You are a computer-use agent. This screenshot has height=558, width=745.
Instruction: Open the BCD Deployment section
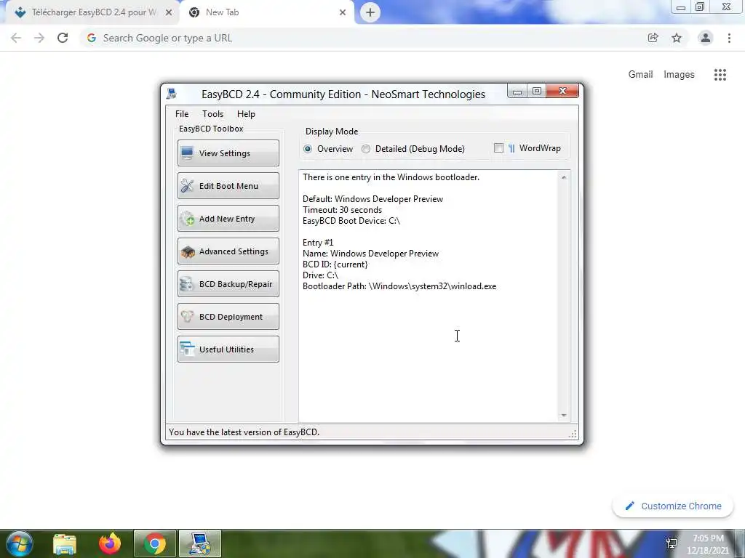[x=228, y=317]
